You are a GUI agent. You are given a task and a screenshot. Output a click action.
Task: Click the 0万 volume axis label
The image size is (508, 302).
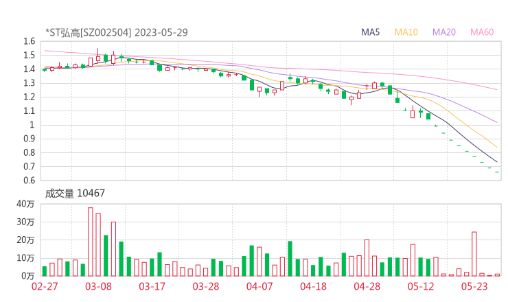(28, 276)
